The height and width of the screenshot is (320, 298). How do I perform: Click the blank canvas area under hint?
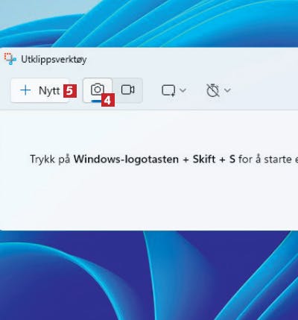coord(149,199)
